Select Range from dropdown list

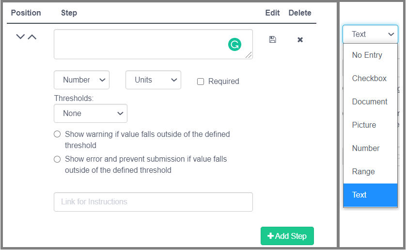point(363,172)
